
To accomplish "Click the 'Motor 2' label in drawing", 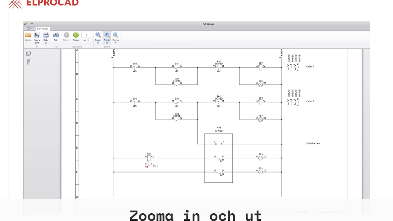I will [310, 101].
